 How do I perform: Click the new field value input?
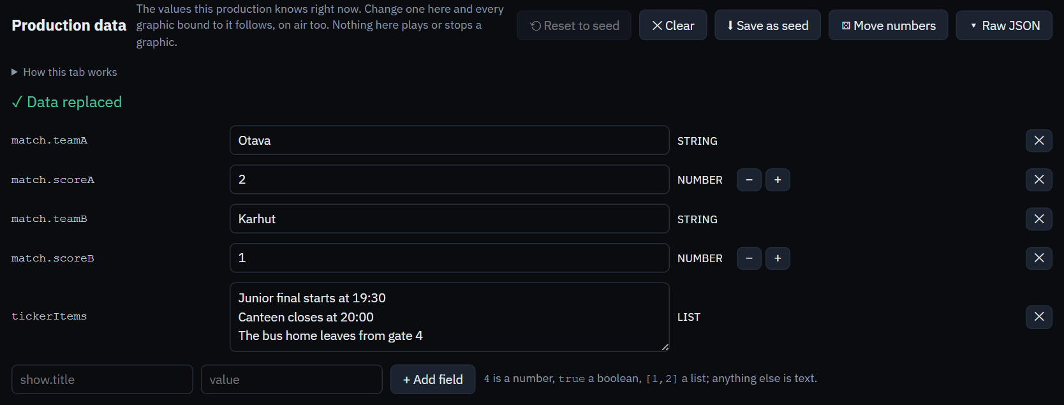[292, 379]
